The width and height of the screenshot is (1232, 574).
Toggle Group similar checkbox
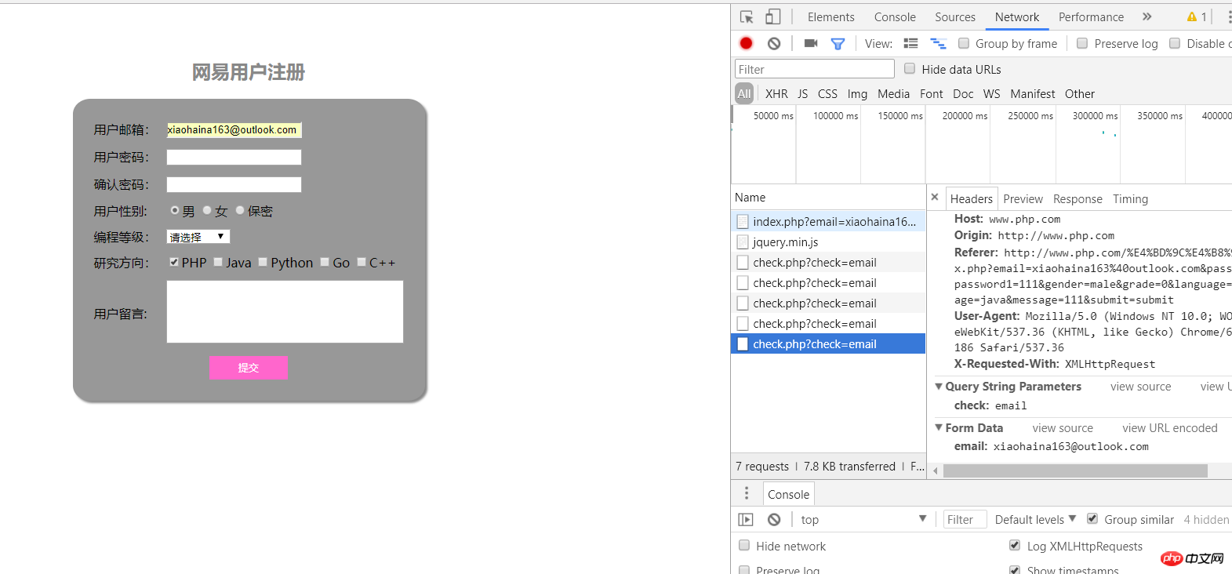click(x=1092, y=518)
